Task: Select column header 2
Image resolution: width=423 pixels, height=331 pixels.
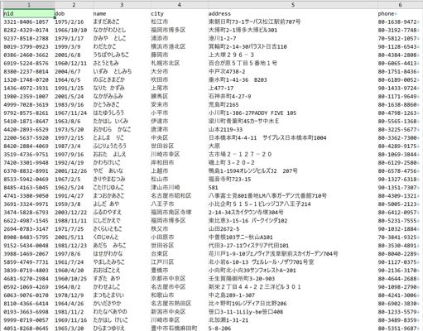Action: (x=74, y=5)
